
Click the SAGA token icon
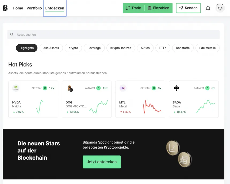click(x=176, y=88)
